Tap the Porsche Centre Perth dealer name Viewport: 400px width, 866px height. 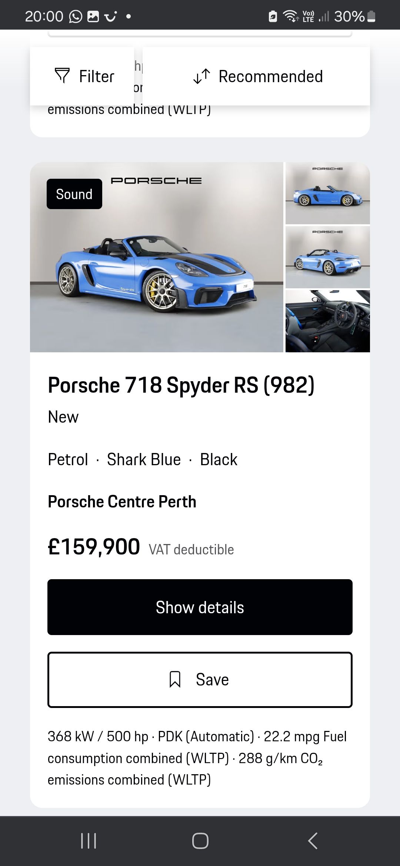[x=122, y=502]
